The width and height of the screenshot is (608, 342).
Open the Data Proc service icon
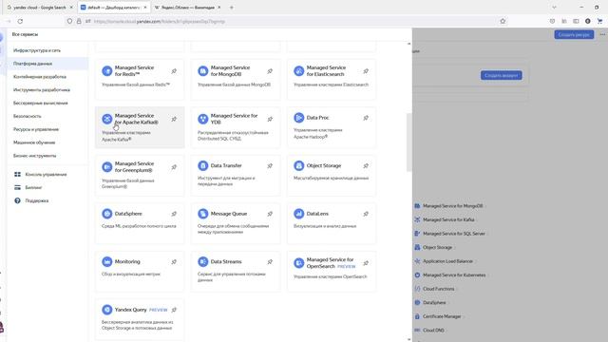[298, 118]
